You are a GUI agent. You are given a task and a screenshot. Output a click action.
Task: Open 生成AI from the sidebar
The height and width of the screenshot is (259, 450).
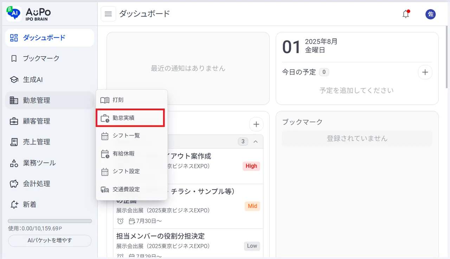pyautogui.click(x=50, y=79)
